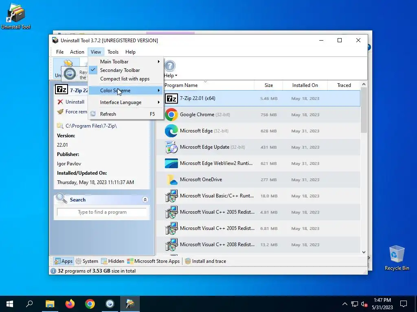Viewport: 417px width, 312px height.
Task: Focus the Type to find a program field
Action: (102, 212)
